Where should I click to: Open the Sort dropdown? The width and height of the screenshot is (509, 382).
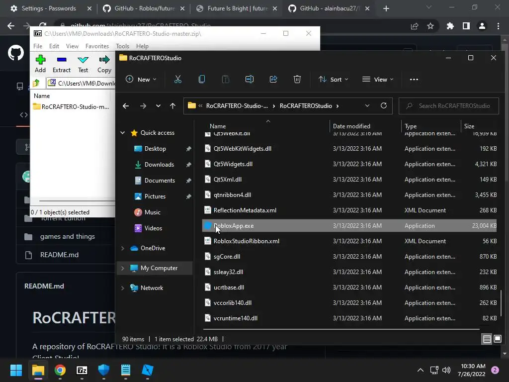click(333, 79)
